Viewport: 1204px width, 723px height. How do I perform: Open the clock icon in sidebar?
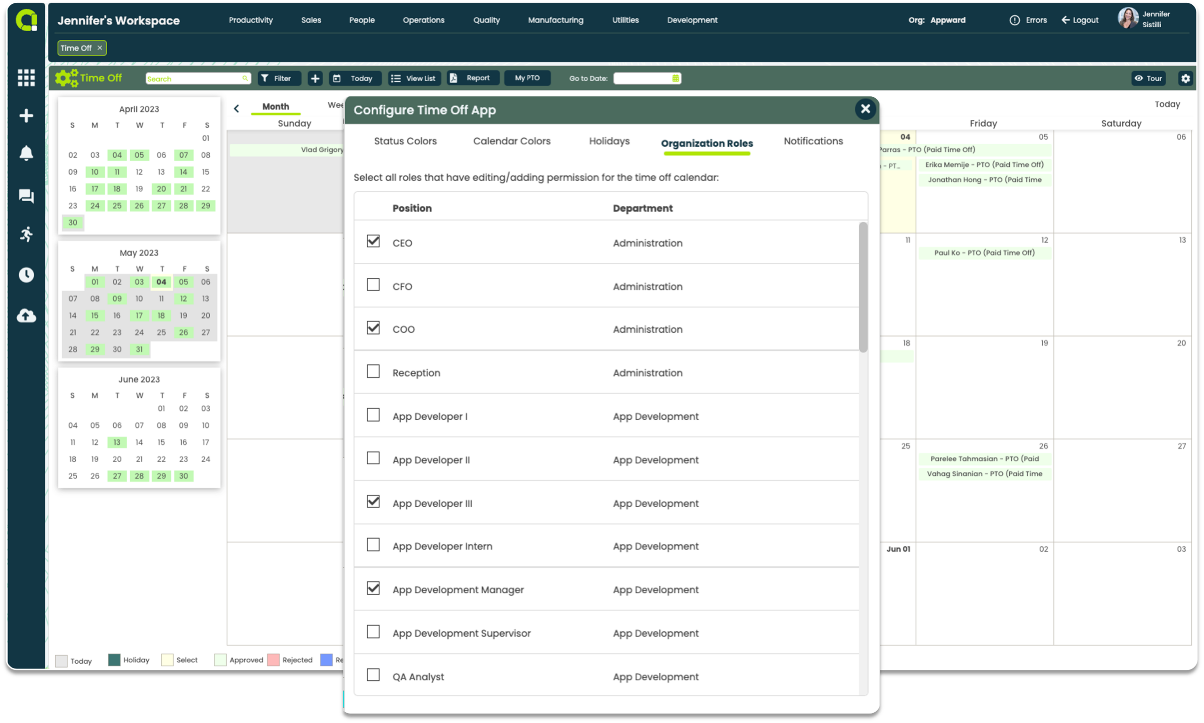click(26, 275)
